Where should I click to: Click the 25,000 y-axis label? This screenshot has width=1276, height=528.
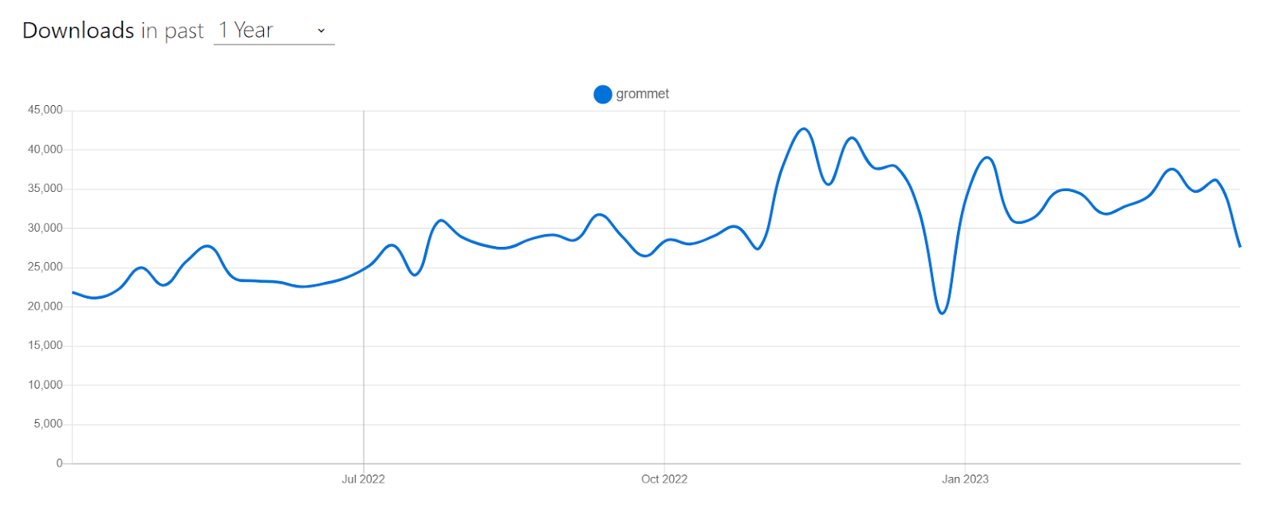click(45, 267)
